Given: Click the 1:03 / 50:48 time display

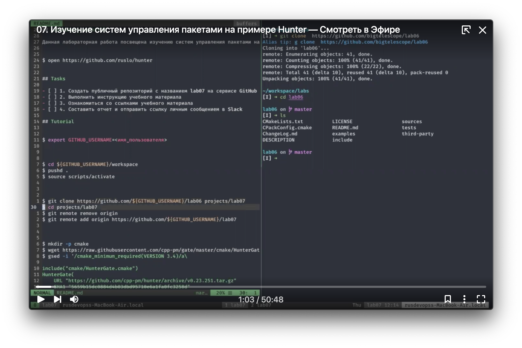Looking at the screenshot, I should pos(261,300).
